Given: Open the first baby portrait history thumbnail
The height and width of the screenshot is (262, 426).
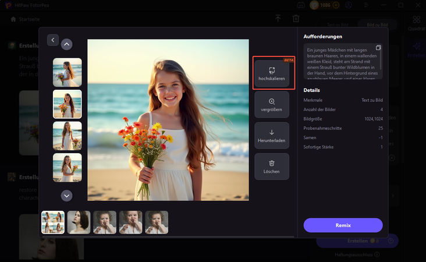Looking at the screenshot, I should [x=105, y=222].
